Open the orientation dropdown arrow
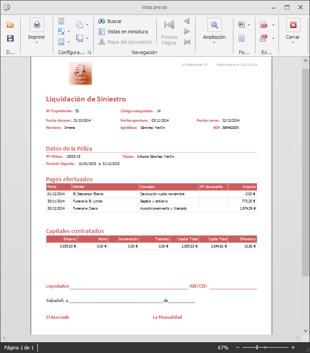 pos(87,25)
